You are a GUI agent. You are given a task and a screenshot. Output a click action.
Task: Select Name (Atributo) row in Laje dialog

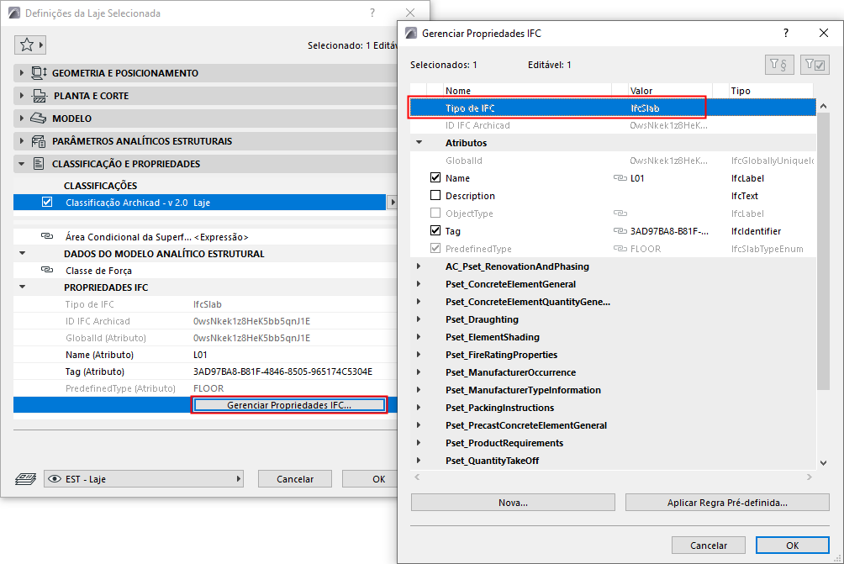tap(204, 355)
